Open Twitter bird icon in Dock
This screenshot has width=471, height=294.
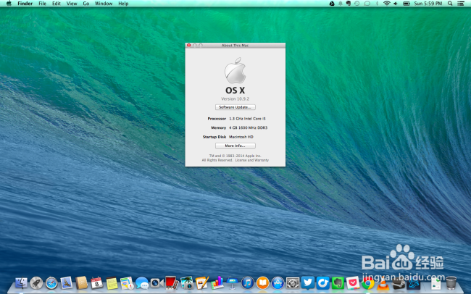[x=308, y=283]
